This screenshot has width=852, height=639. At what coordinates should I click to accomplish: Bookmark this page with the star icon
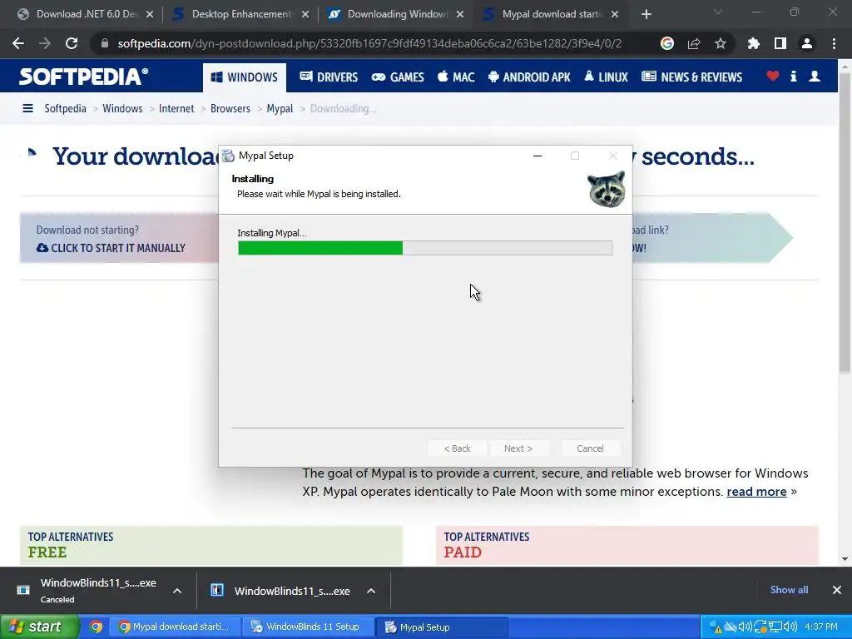[720, 43]
